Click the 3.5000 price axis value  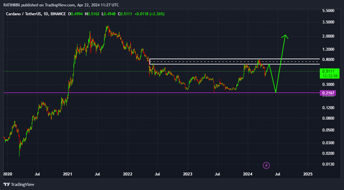(329, 22)
